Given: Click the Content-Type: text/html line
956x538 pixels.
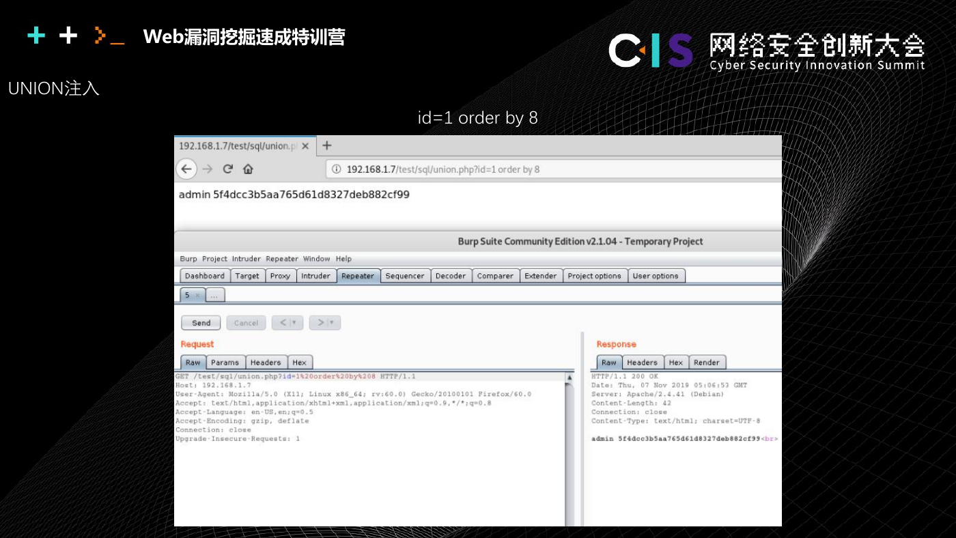Looking at the screenshot, I should (675, 421).
